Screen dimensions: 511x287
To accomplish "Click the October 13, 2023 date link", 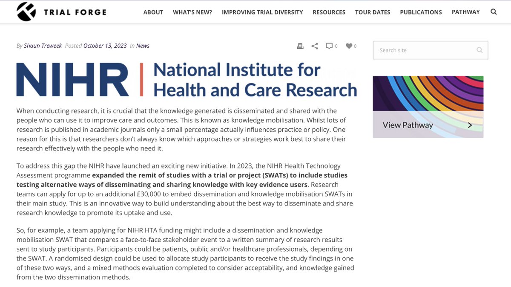I will tap(105, 46).
